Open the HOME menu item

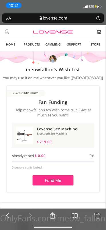[x=11, y=45]
